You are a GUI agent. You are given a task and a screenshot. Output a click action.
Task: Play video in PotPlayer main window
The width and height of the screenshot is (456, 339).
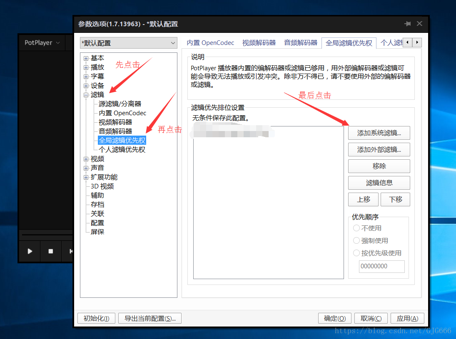tap(30, 251)
